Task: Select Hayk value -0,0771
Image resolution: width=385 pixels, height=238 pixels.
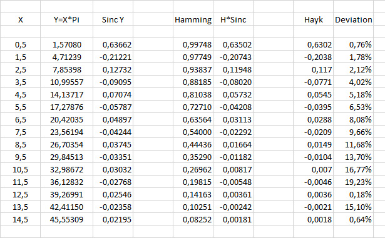Action: tap(313, 82)
